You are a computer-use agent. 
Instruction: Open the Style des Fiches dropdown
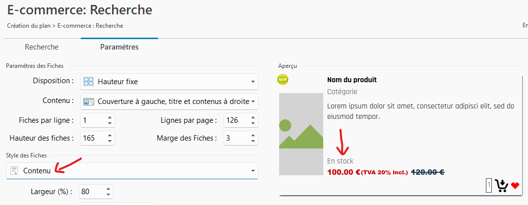click(132, 171)
